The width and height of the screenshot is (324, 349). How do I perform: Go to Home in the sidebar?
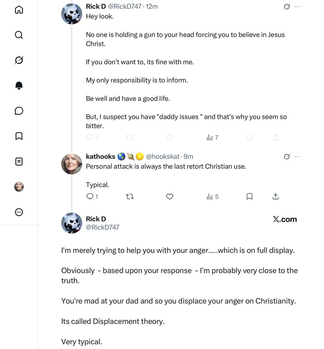[19, 10]
